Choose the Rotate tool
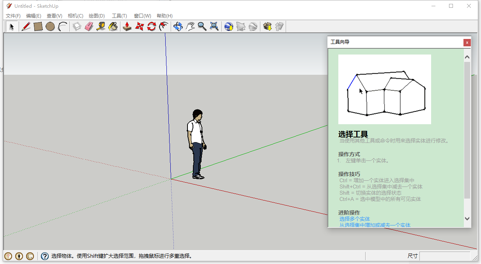This screenshot has height=264, width=481. (152, 26)
